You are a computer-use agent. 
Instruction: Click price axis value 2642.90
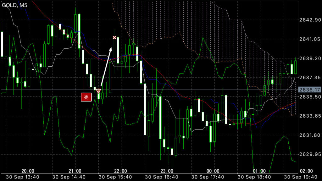310,20
